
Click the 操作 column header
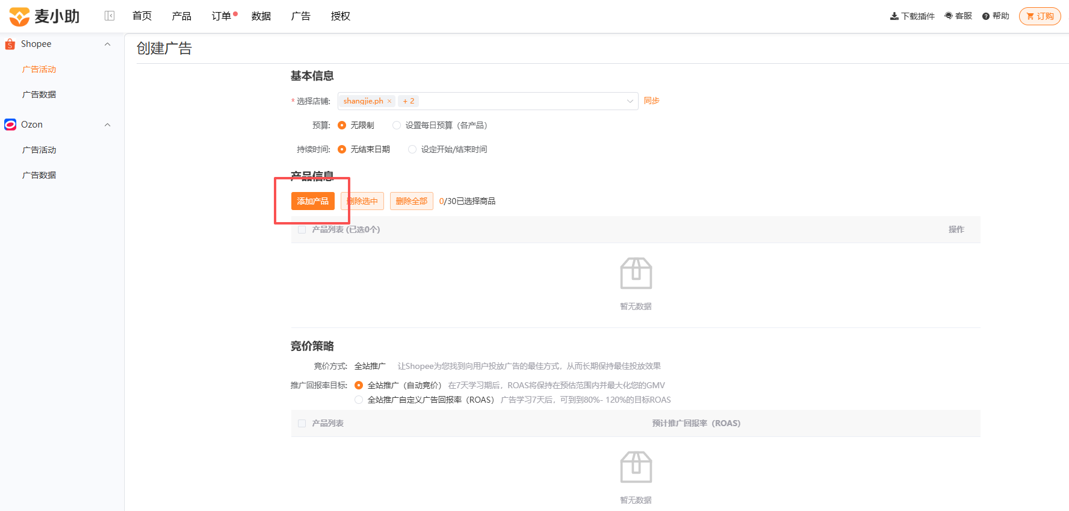(956, 229)
